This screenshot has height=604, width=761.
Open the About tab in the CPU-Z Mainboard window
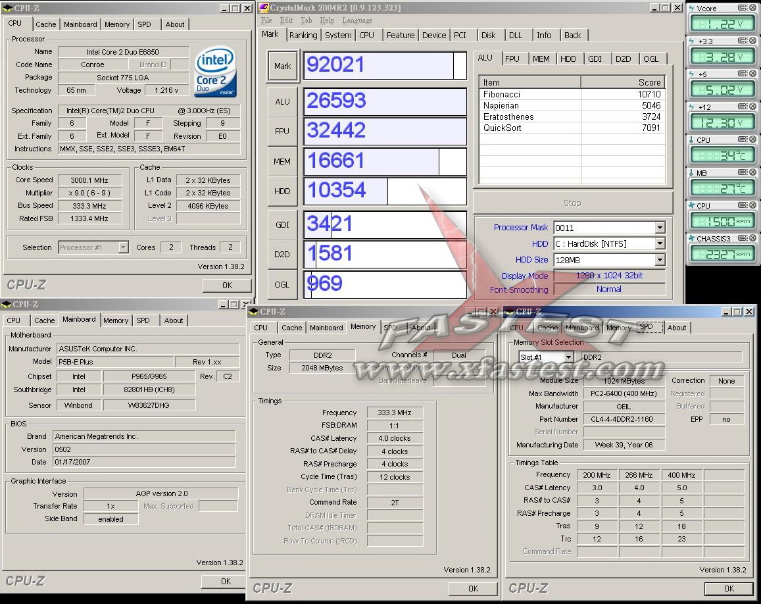[x=174, y=320]
